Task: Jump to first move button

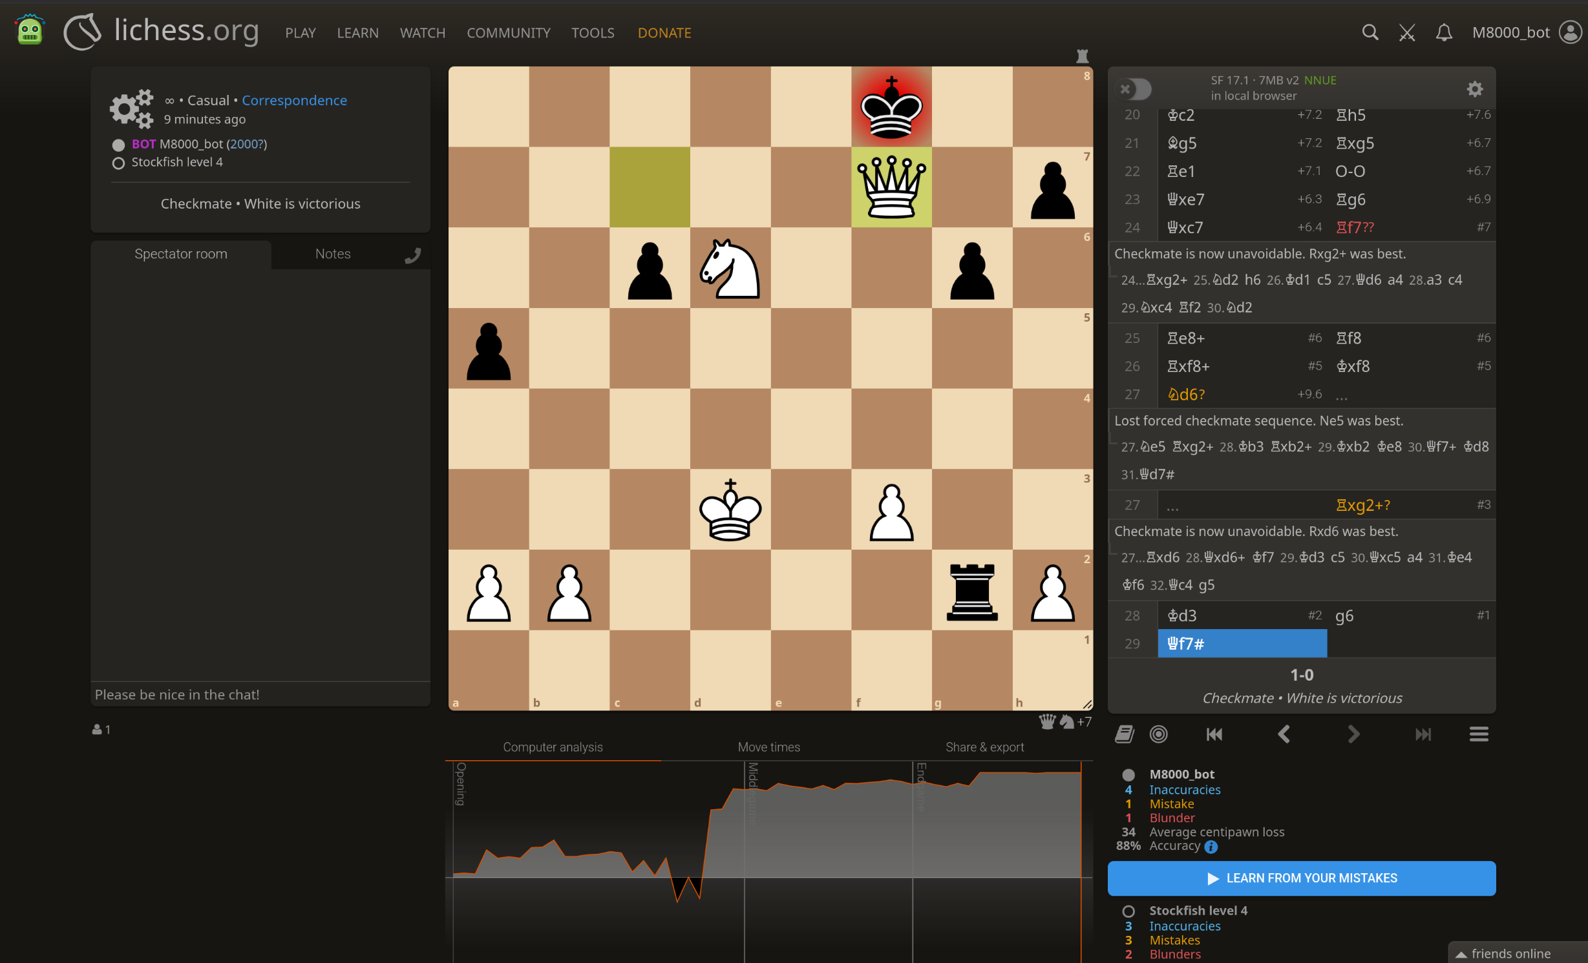Action: click(1214, 734)
